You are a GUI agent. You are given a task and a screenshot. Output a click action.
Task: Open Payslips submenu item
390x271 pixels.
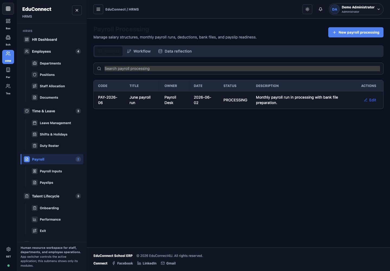pos(56,183)
